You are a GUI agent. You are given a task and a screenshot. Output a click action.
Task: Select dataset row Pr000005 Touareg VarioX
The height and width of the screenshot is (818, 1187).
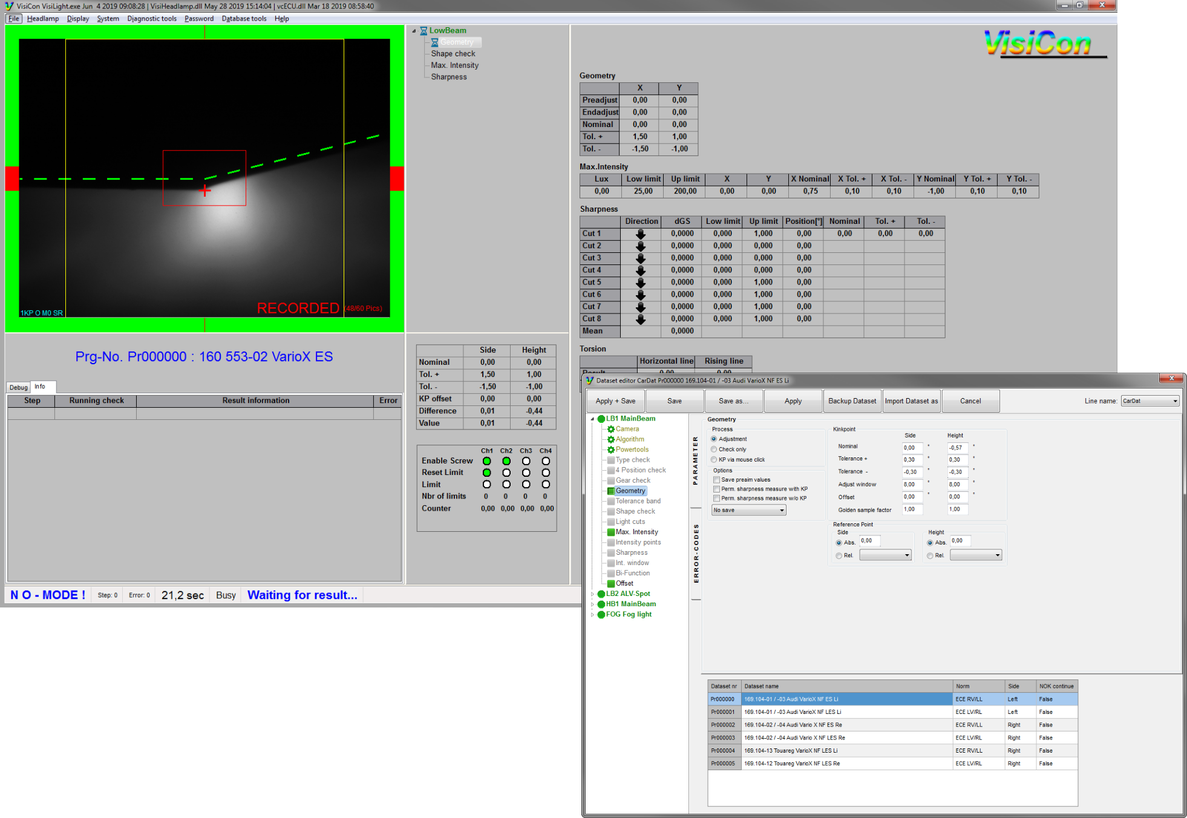[x=892, y=764]
